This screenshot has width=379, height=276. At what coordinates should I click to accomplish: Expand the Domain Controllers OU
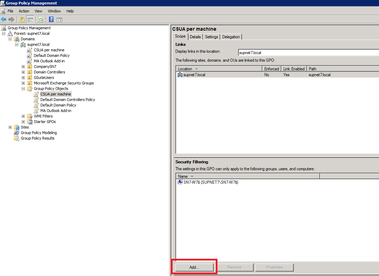23,72
